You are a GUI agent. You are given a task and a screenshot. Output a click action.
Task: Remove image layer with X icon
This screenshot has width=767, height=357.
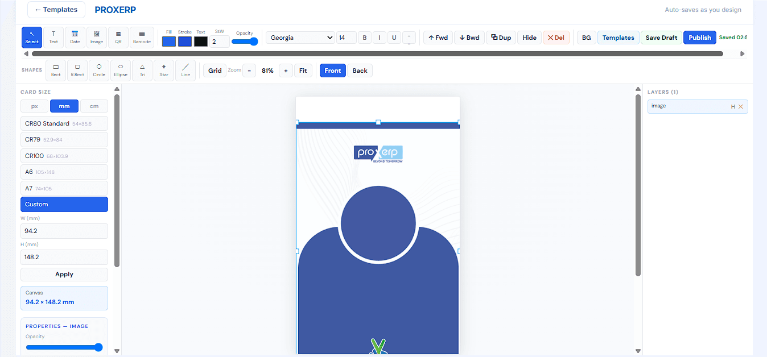click(741, 107)
